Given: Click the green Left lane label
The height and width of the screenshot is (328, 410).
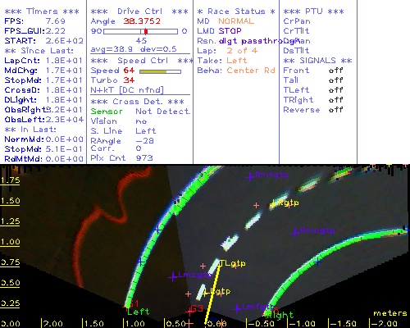Looking at the screenshot, I should pyautogui.click(x=139, y=312).
